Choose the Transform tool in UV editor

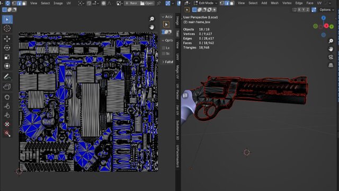(7, 66)
